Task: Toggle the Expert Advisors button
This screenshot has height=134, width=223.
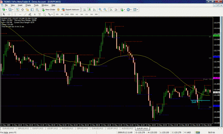Action: click(71, 10)
